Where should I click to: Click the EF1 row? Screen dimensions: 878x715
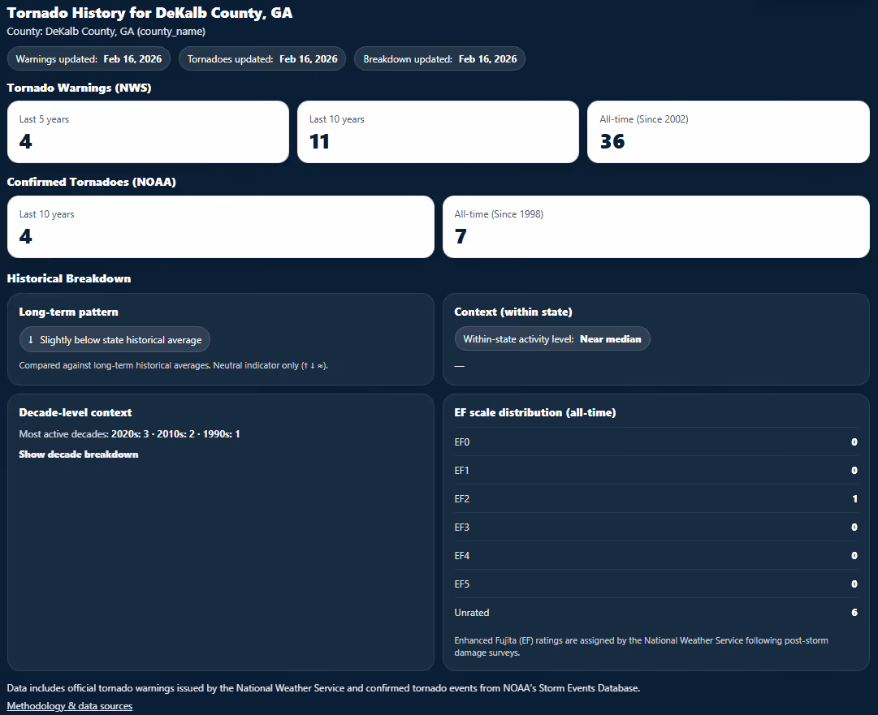[655, 471]
